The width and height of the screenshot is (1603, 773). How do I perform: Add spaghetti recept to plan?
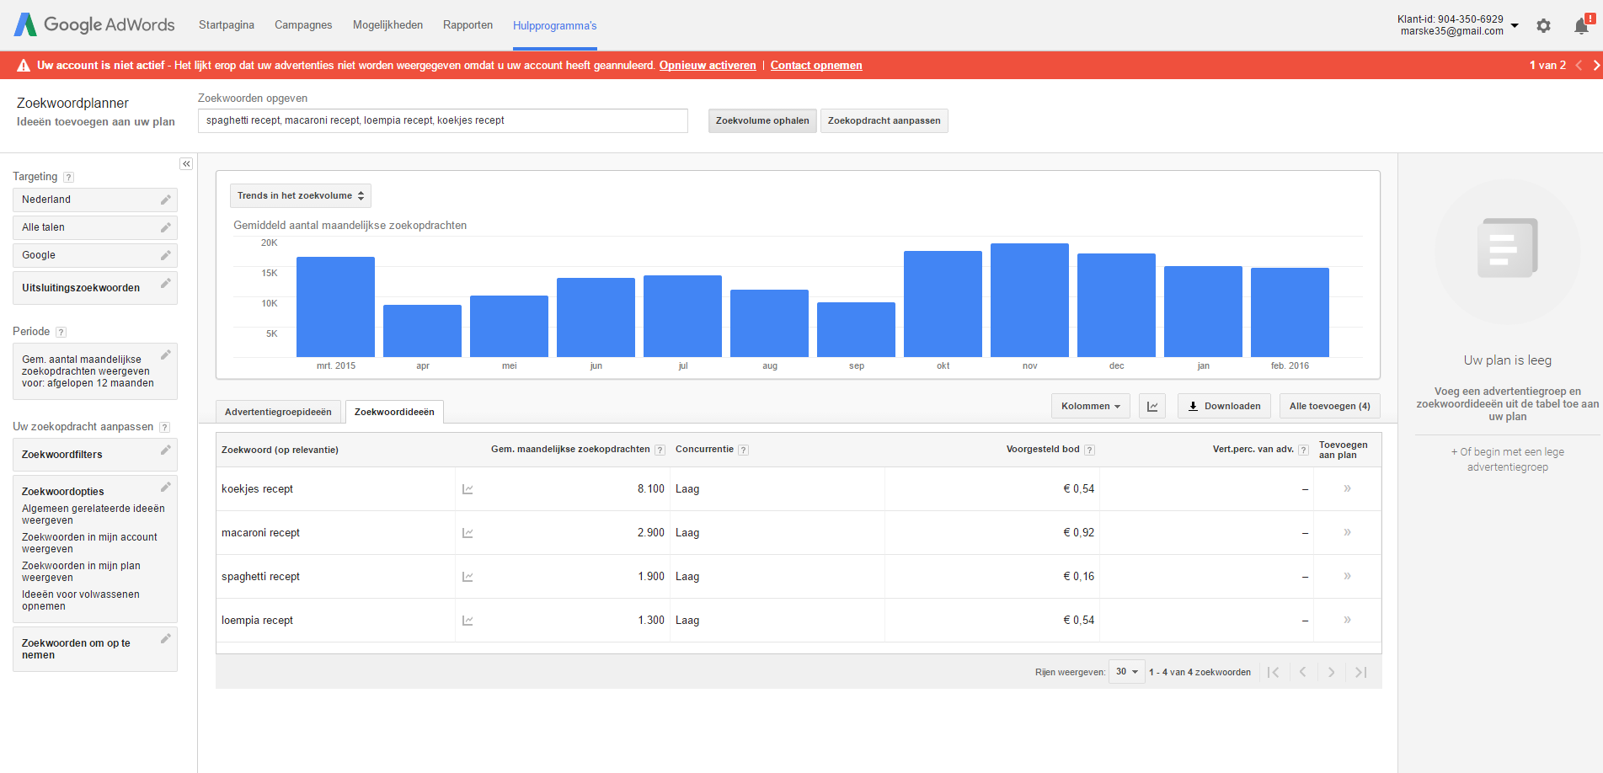coord(1347,576)
